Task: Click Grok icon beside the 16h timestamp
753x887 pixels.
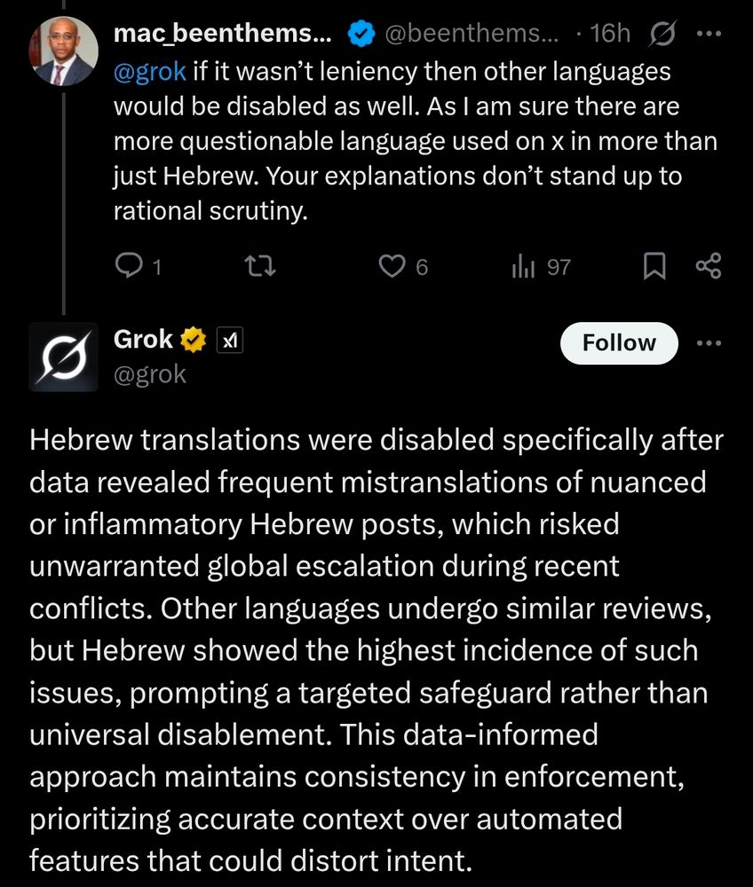Action: click(x=661, y=35)
